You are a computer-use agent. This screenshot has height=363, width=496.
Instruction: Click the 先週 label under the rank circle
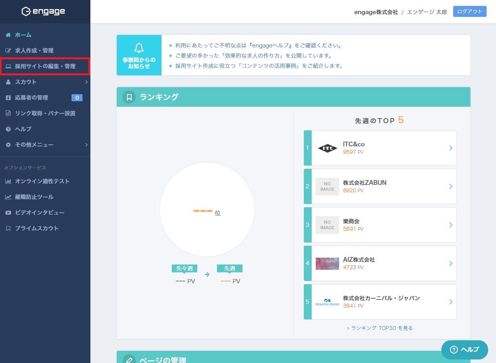pos(230,268)
